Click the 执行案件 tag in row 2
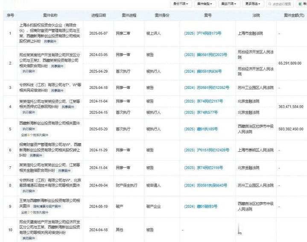 coord(29,71)
